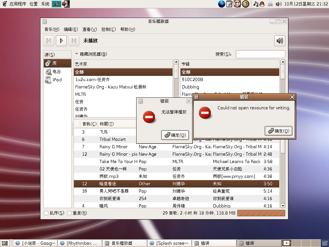
Task: Select song Tribal Mozart
Action: (x=105, y=139)
